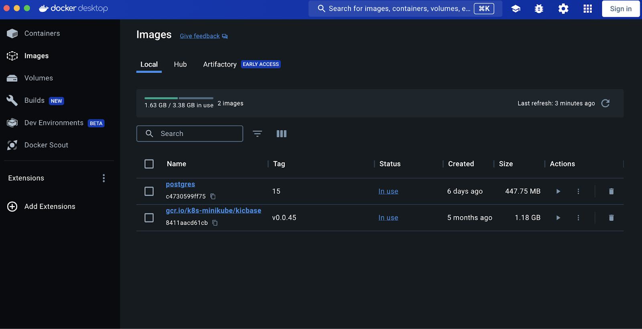Click the Builds label in the sidebar
This screenshot has width=642, height=329.
pyautogui.click(x=35, y=100)
